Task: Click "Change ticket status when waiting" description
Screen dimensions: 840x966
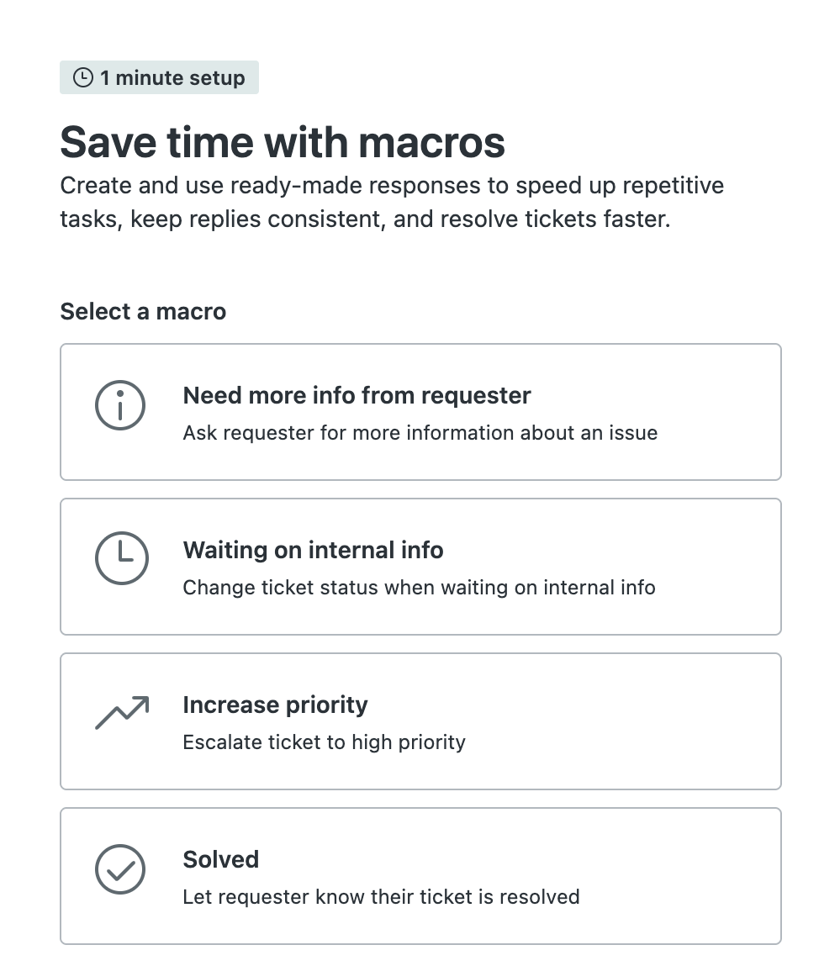Action: click(x=419, y=587)
